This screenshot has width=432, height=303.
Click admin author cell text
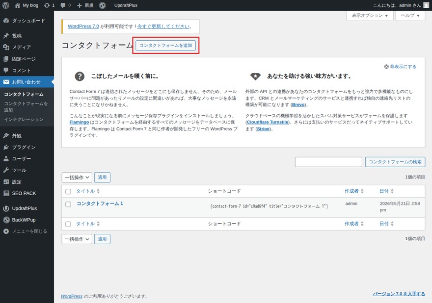(351, 203)
